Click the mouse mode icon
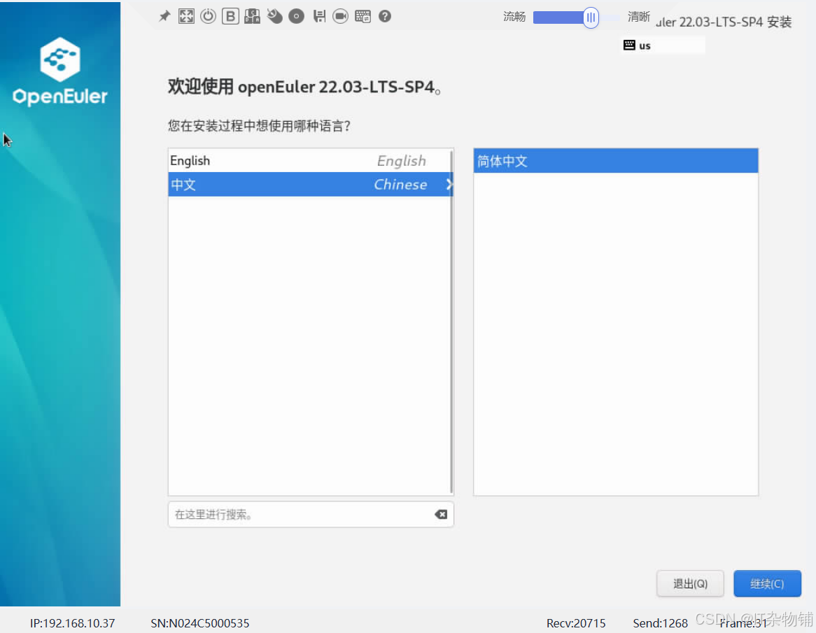Screen dimensions: 816x633 click(x=274, y=16)
